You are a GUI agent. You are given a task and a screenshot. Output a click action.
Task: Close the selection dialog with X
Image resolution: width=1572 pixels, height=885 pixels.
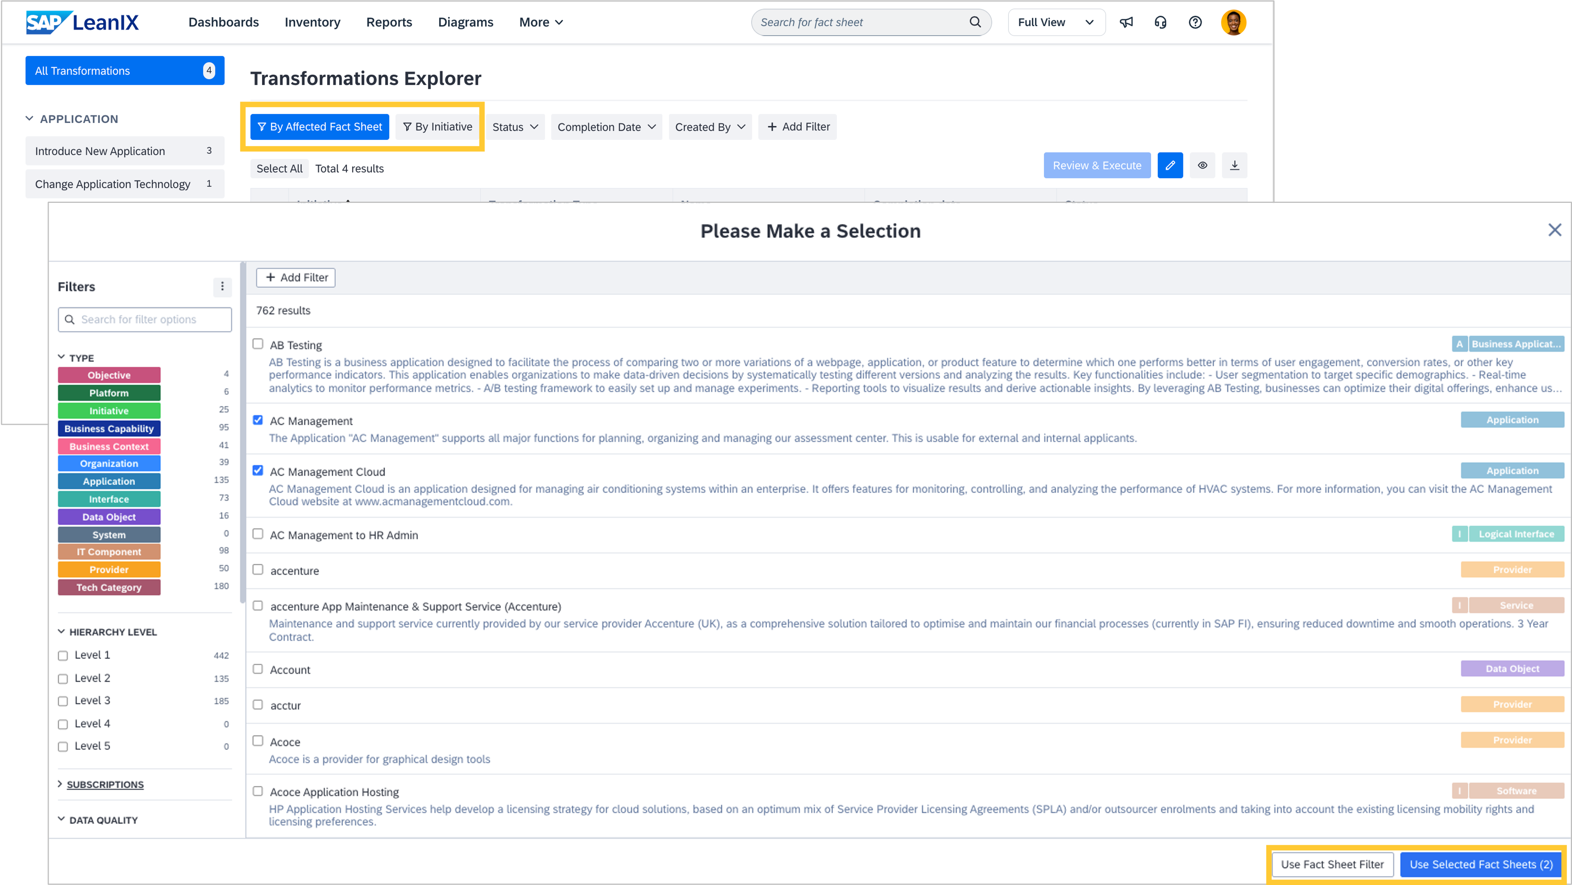pyautogui.click(x=1554, y=230)
